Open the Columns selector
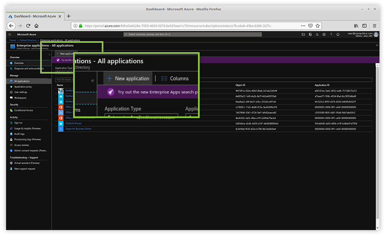The image size is (385, 235). point(175,79)
